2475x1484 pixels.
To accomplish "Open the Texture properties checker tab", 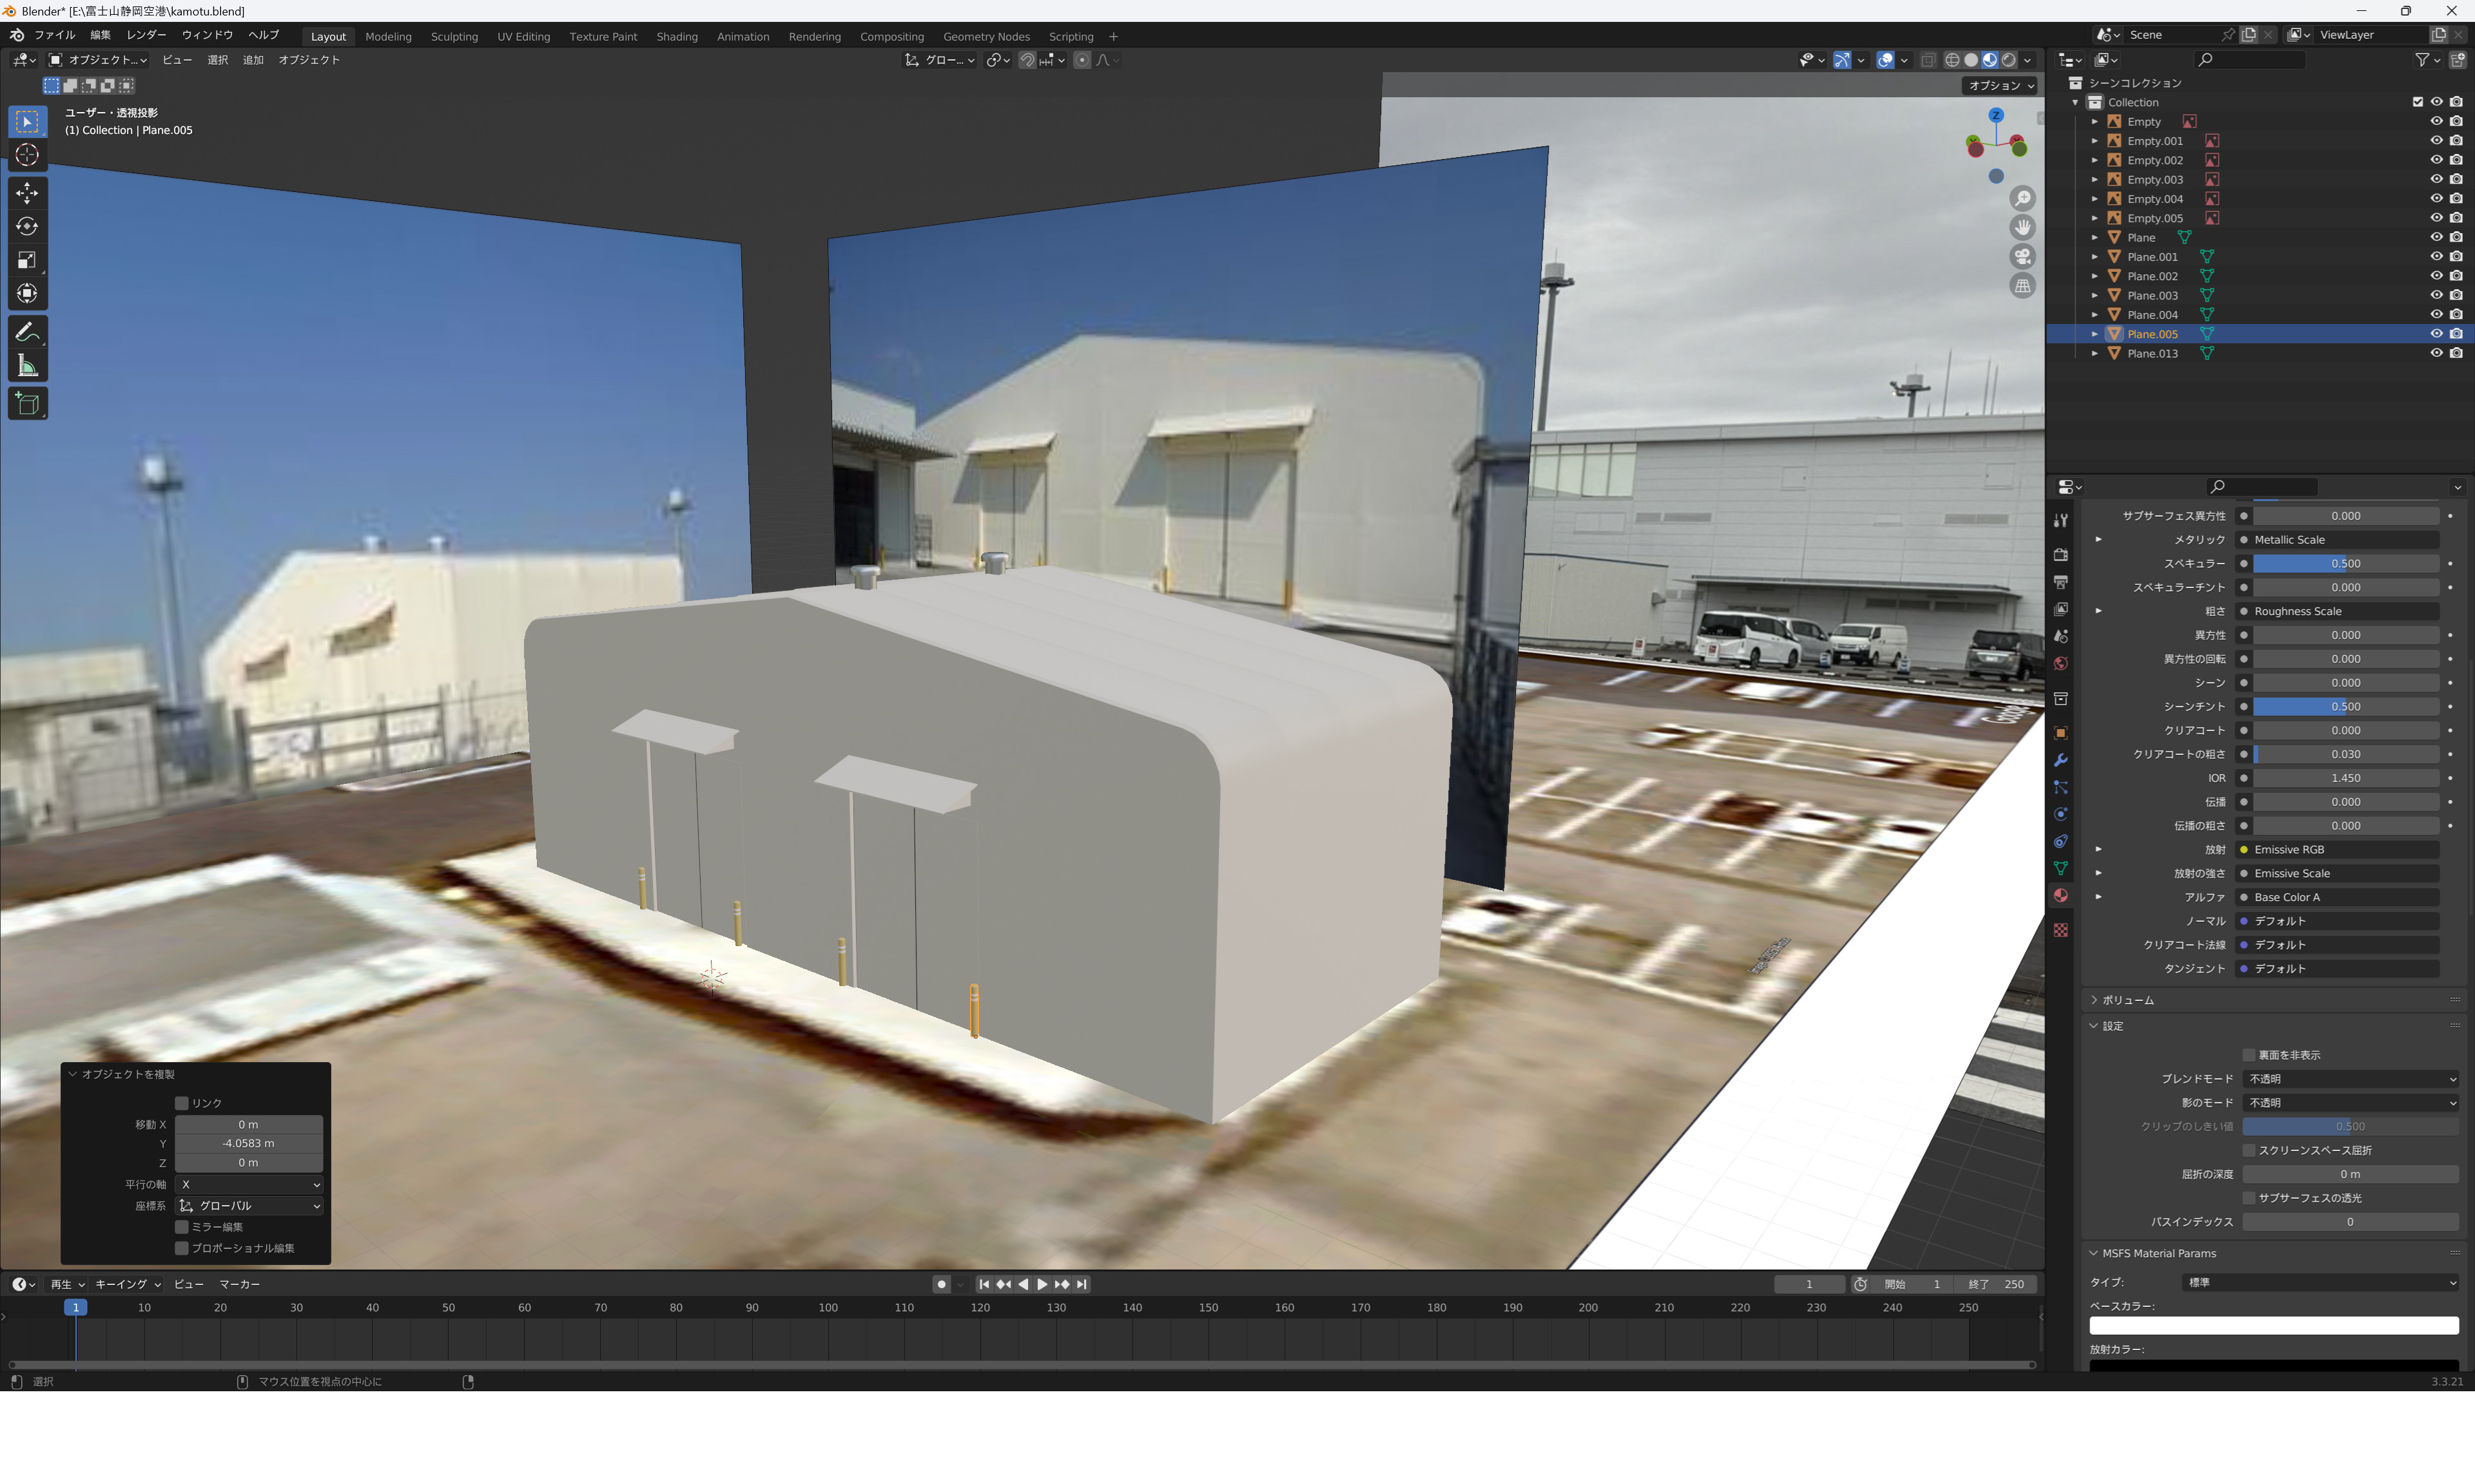I will [2060, 931].
